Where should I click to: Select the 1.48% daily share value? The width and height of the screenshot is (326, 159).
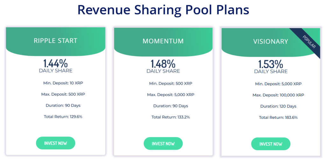click(x=163, y=64)
